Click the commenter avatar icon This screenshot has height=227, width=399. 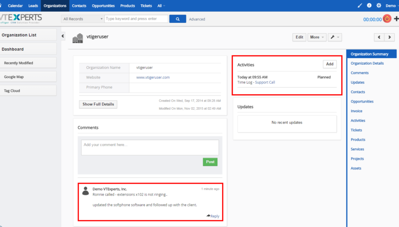tap(86, 191)
